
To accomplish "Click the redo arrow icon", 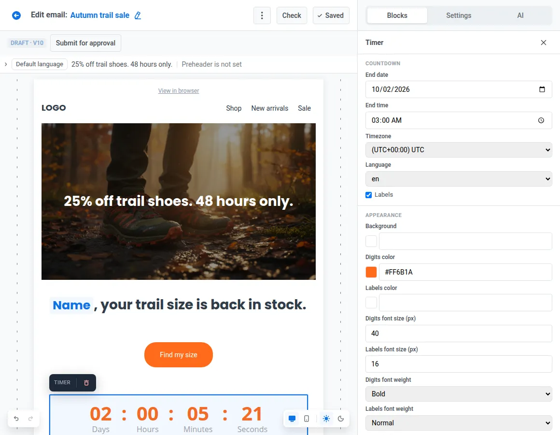I will (30, 418).
